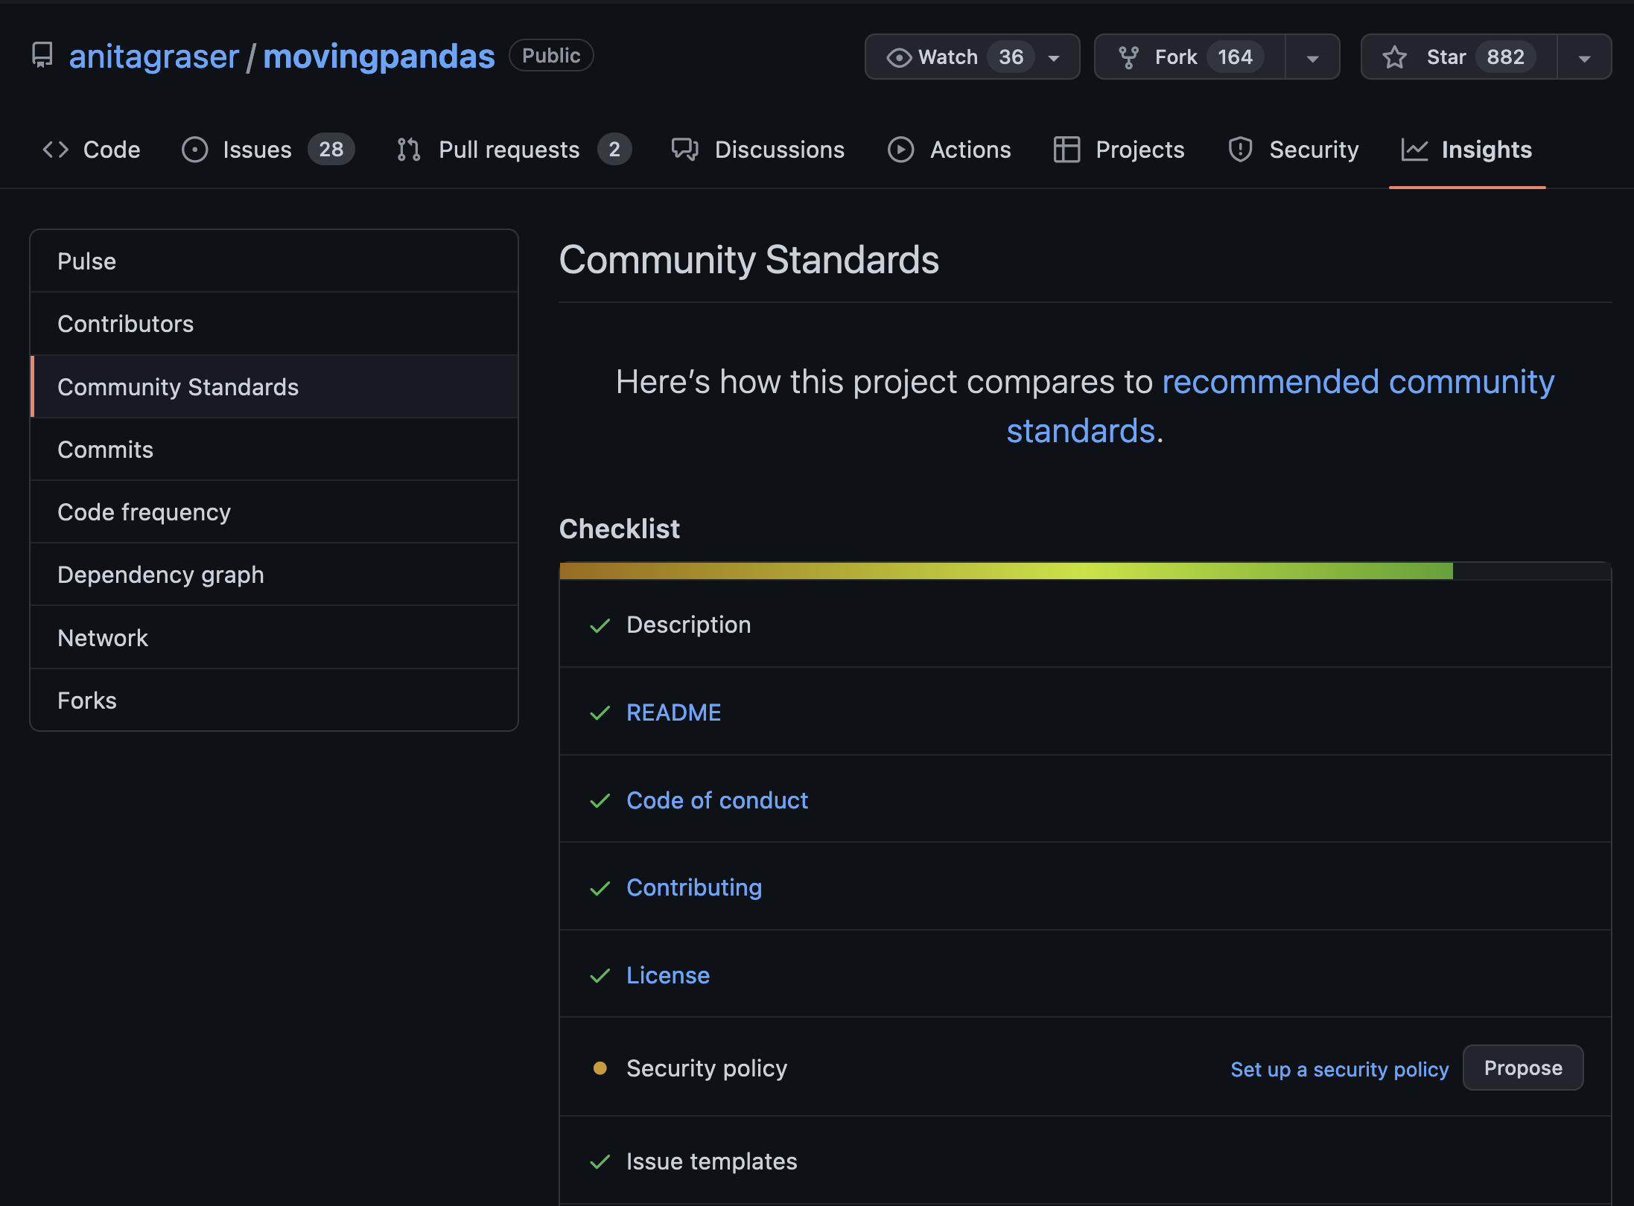Open the Star lists dropdown arrow
1634x1206 pixels.
(x=1584, y=58)
